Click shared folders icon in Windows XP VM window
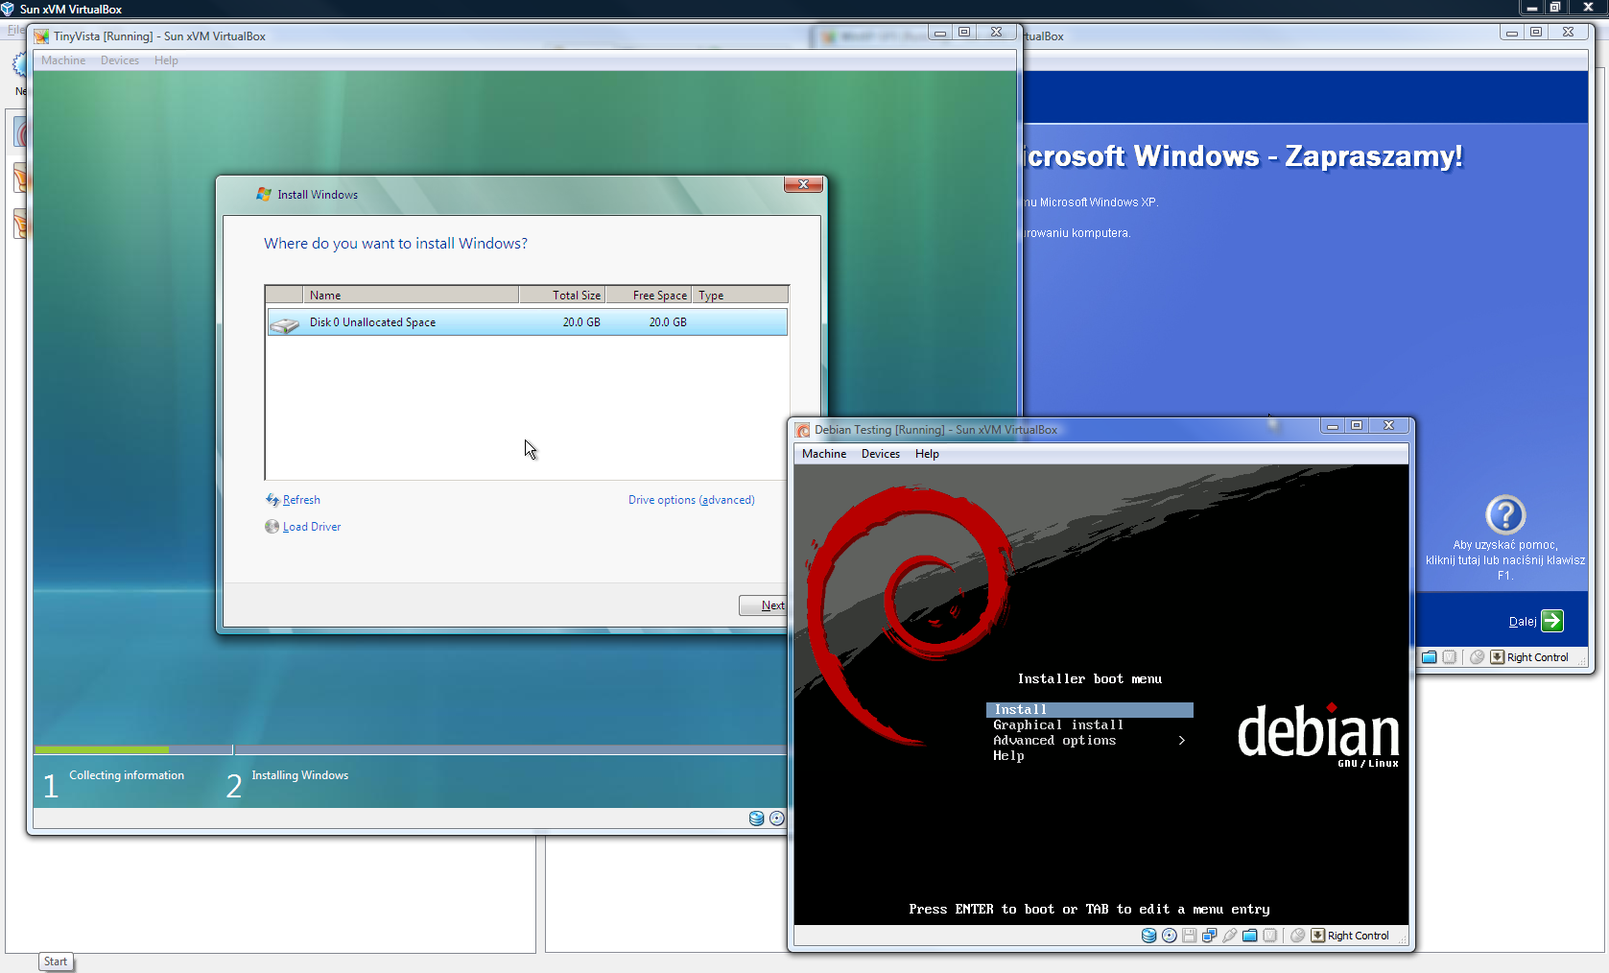 [x=1429, y=657]
